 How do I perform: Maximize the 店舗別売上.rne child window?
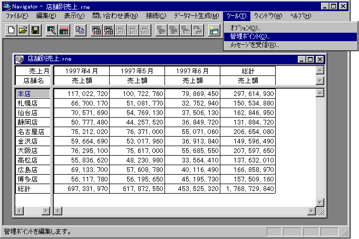point(310,60)
